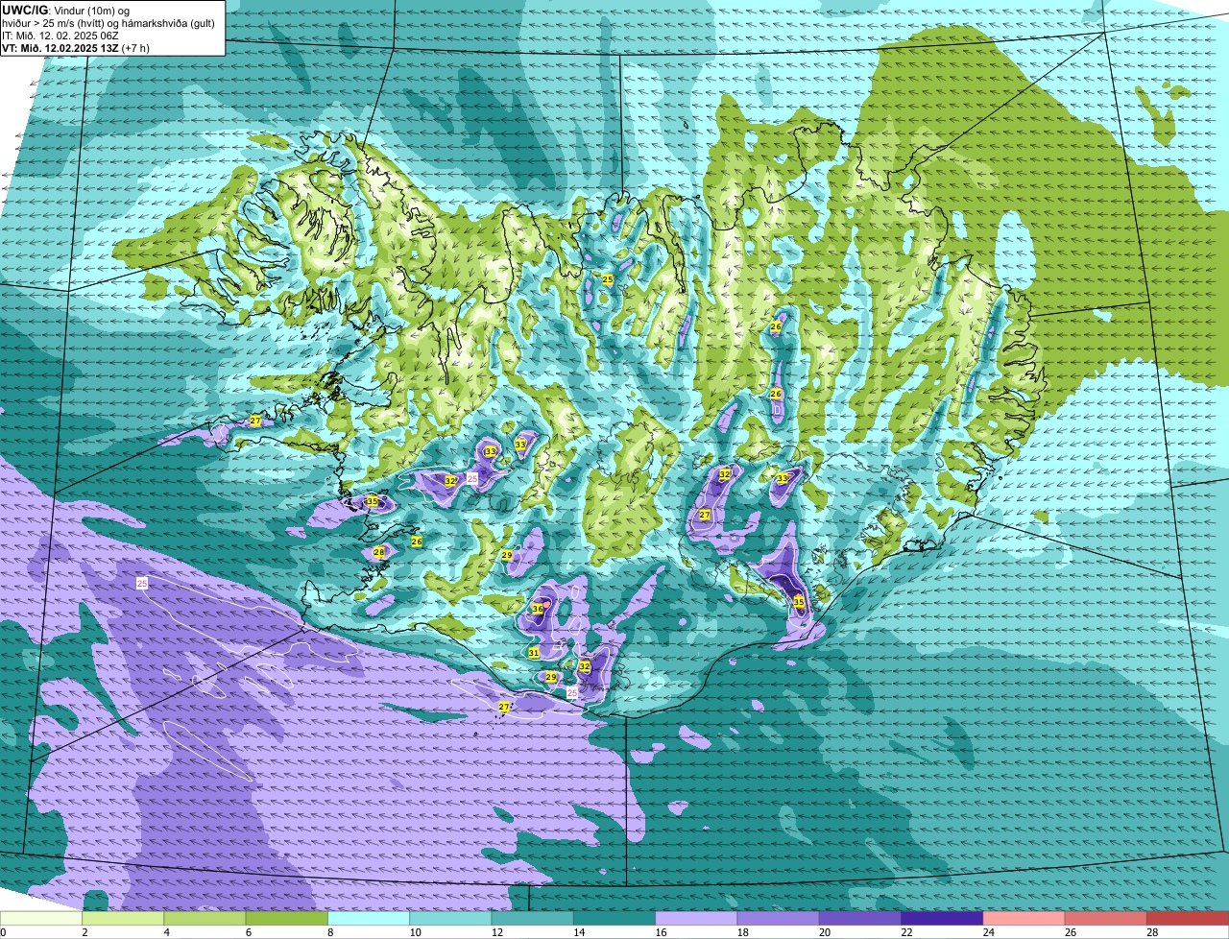Select the 18–20 m/s medium purple legend swatch
Screen dimensions: 1229x939
(779, 919)
